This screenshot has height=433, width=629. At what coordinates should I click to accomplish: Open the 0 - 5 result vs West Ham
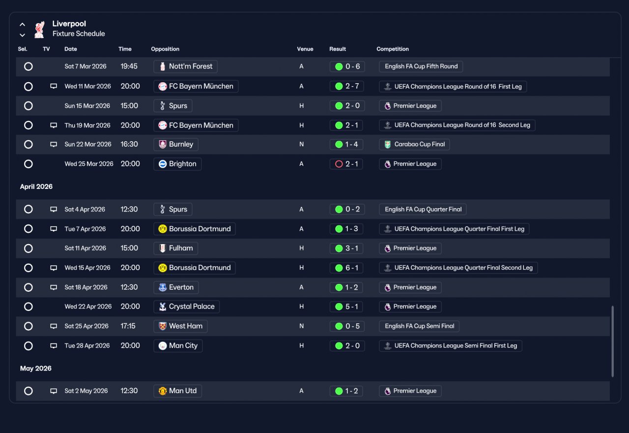pyautogui.click(x=347, y=326)
